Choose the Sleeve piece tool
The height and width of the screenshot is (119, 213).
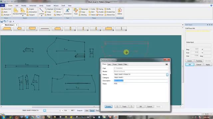coord(92,15)
